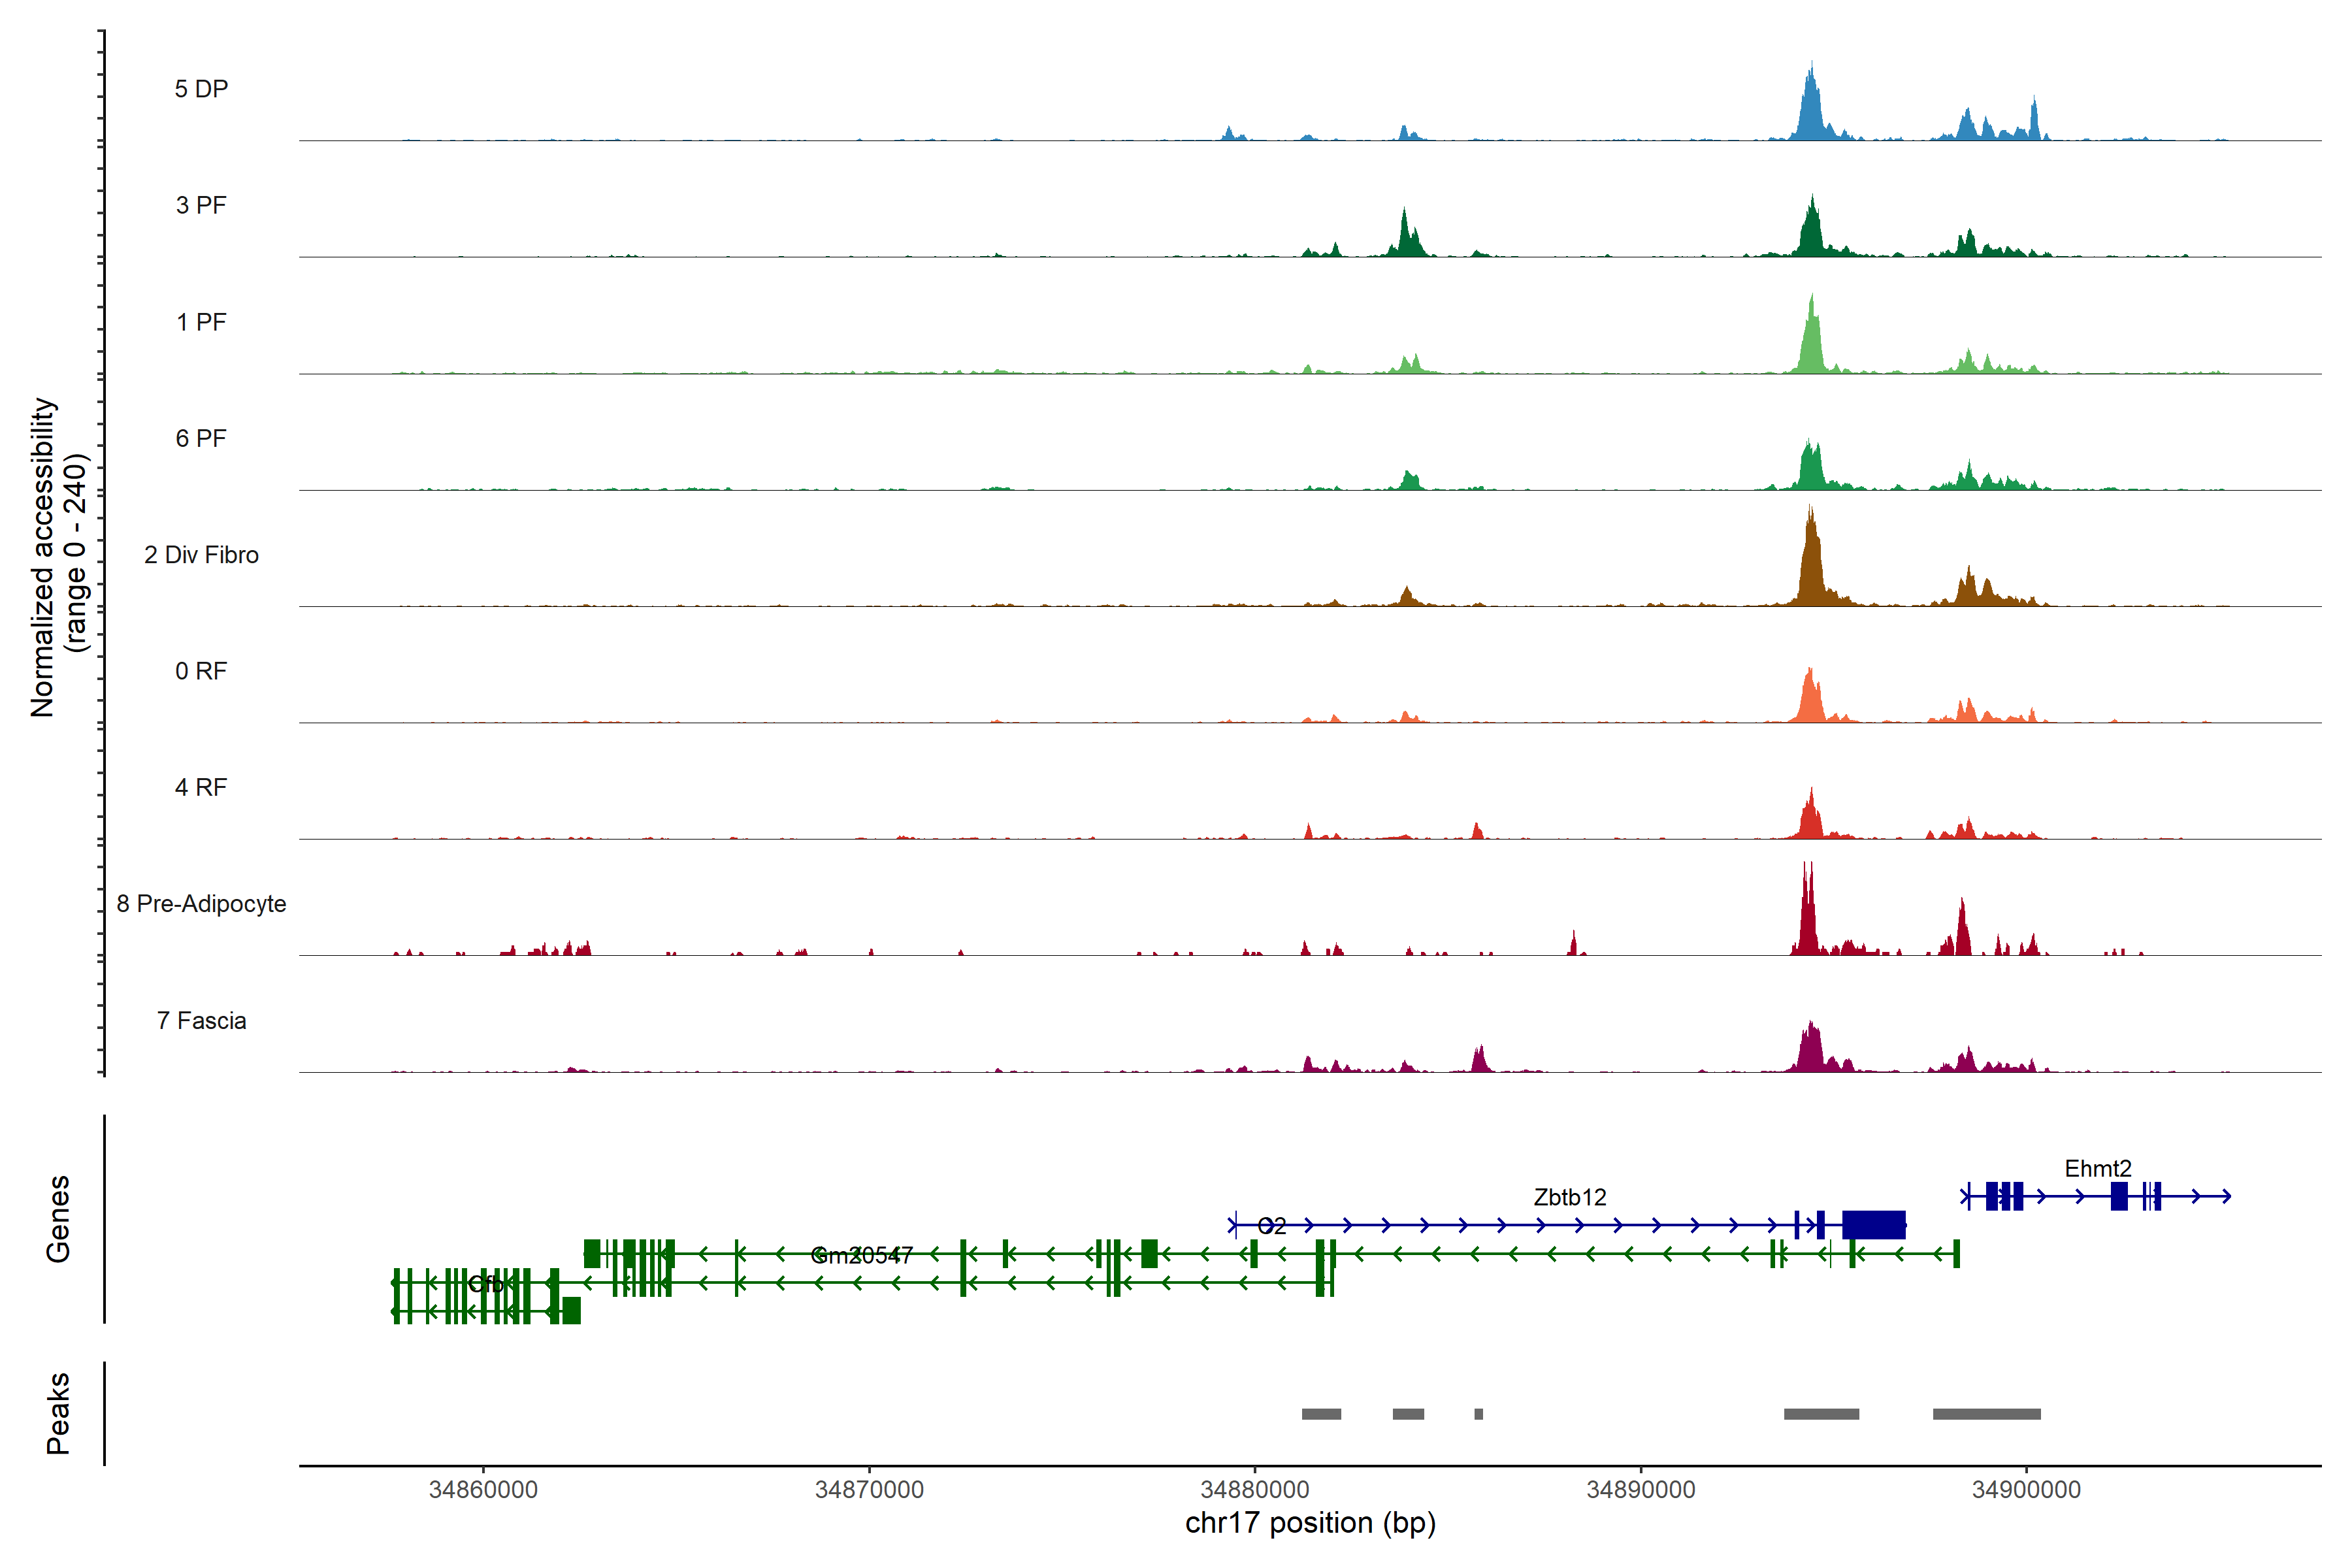Select the 8 Pre-Adipocyte track label
Image resolution: width=2352 pixels, height=1568 pixels.
[x=201, y=904]
